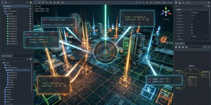Go back with the inspector left chevron
The height and width of the screenshot is (105, 211).
tap(203, 3)
